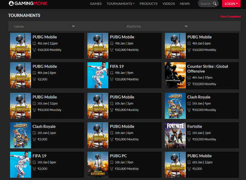Screen dimensions: 246x180
Task: Open the Videos section
Action: [x=168, y=4]
